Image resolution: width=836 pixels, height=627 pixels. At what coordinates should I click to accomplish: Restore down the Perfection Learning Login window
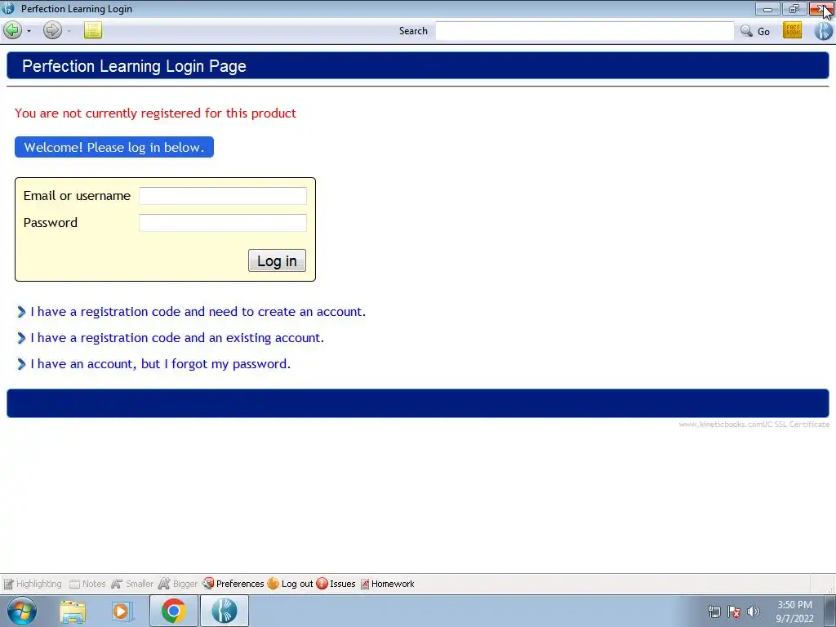coord(794,8)
